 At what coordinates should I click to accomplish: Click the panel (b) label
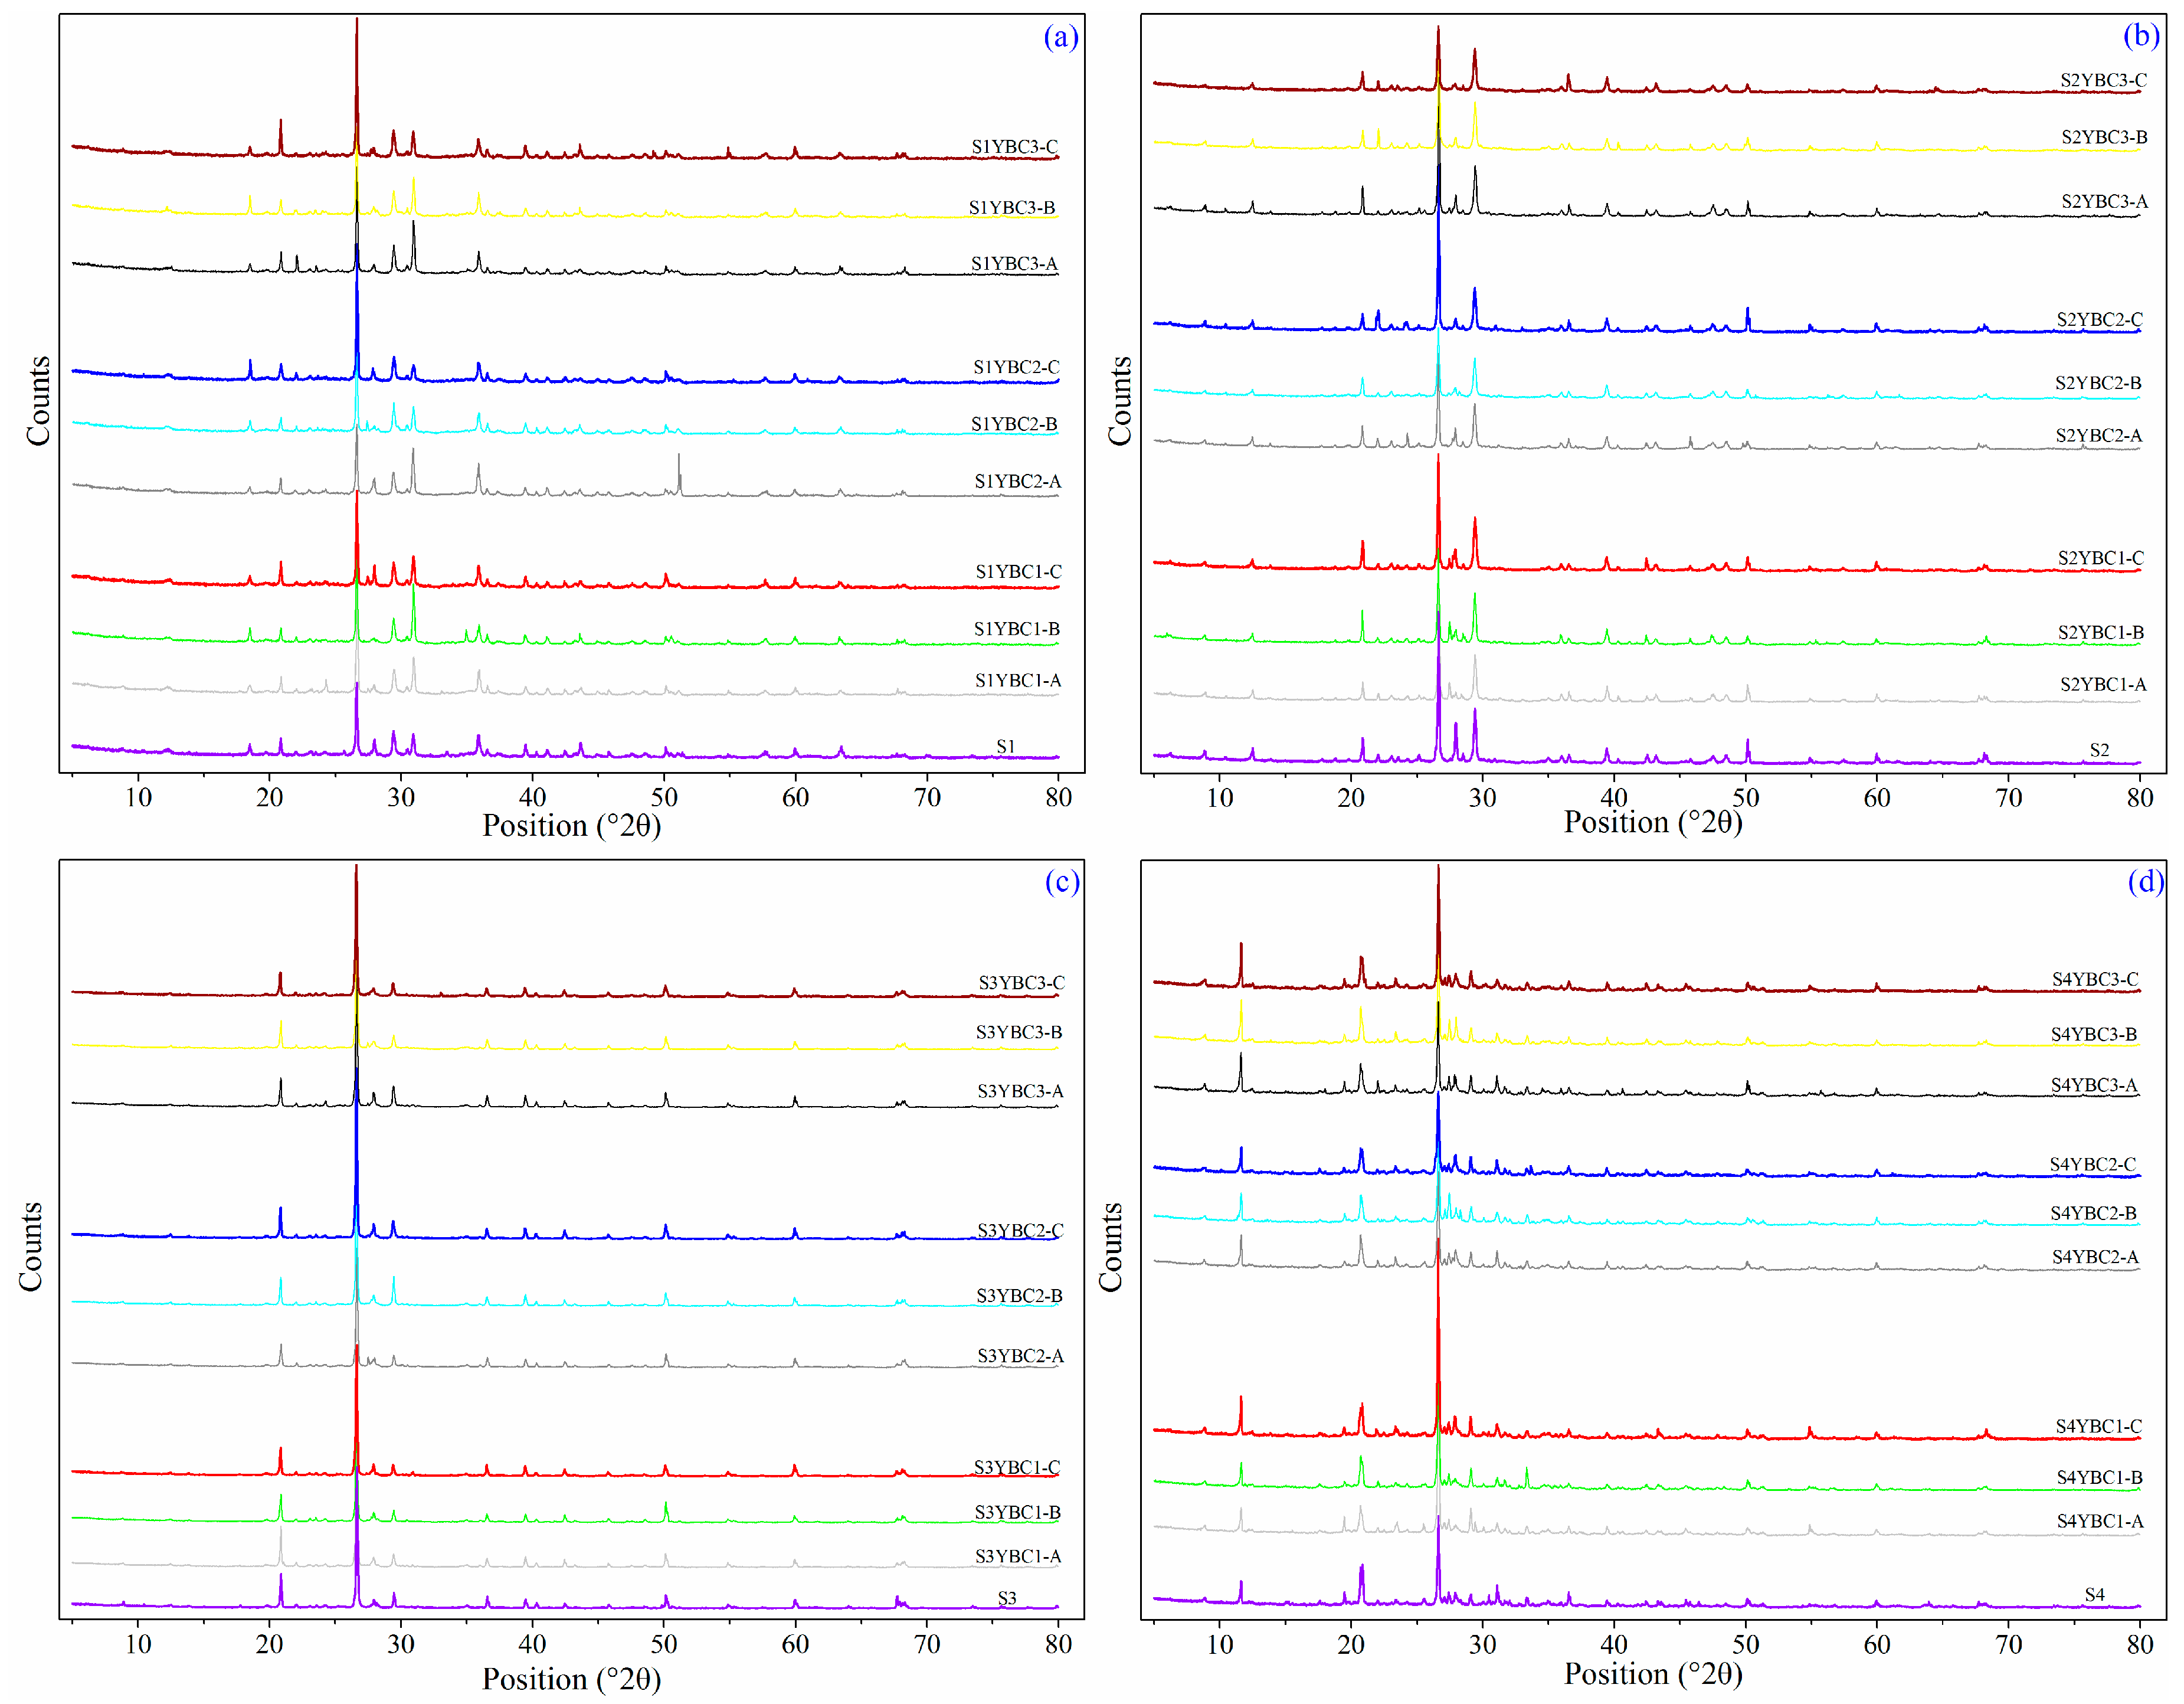coord(2141,36)
